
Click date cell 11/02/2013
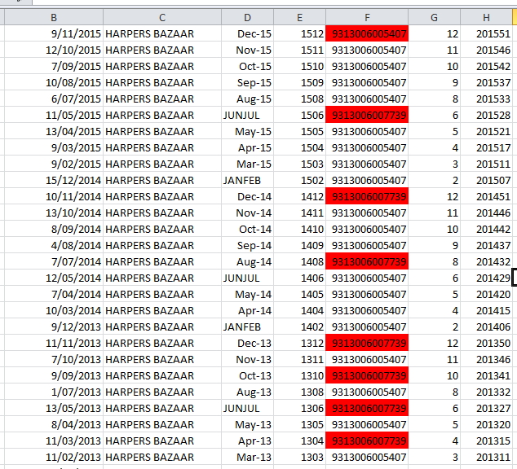click(54, 457)
